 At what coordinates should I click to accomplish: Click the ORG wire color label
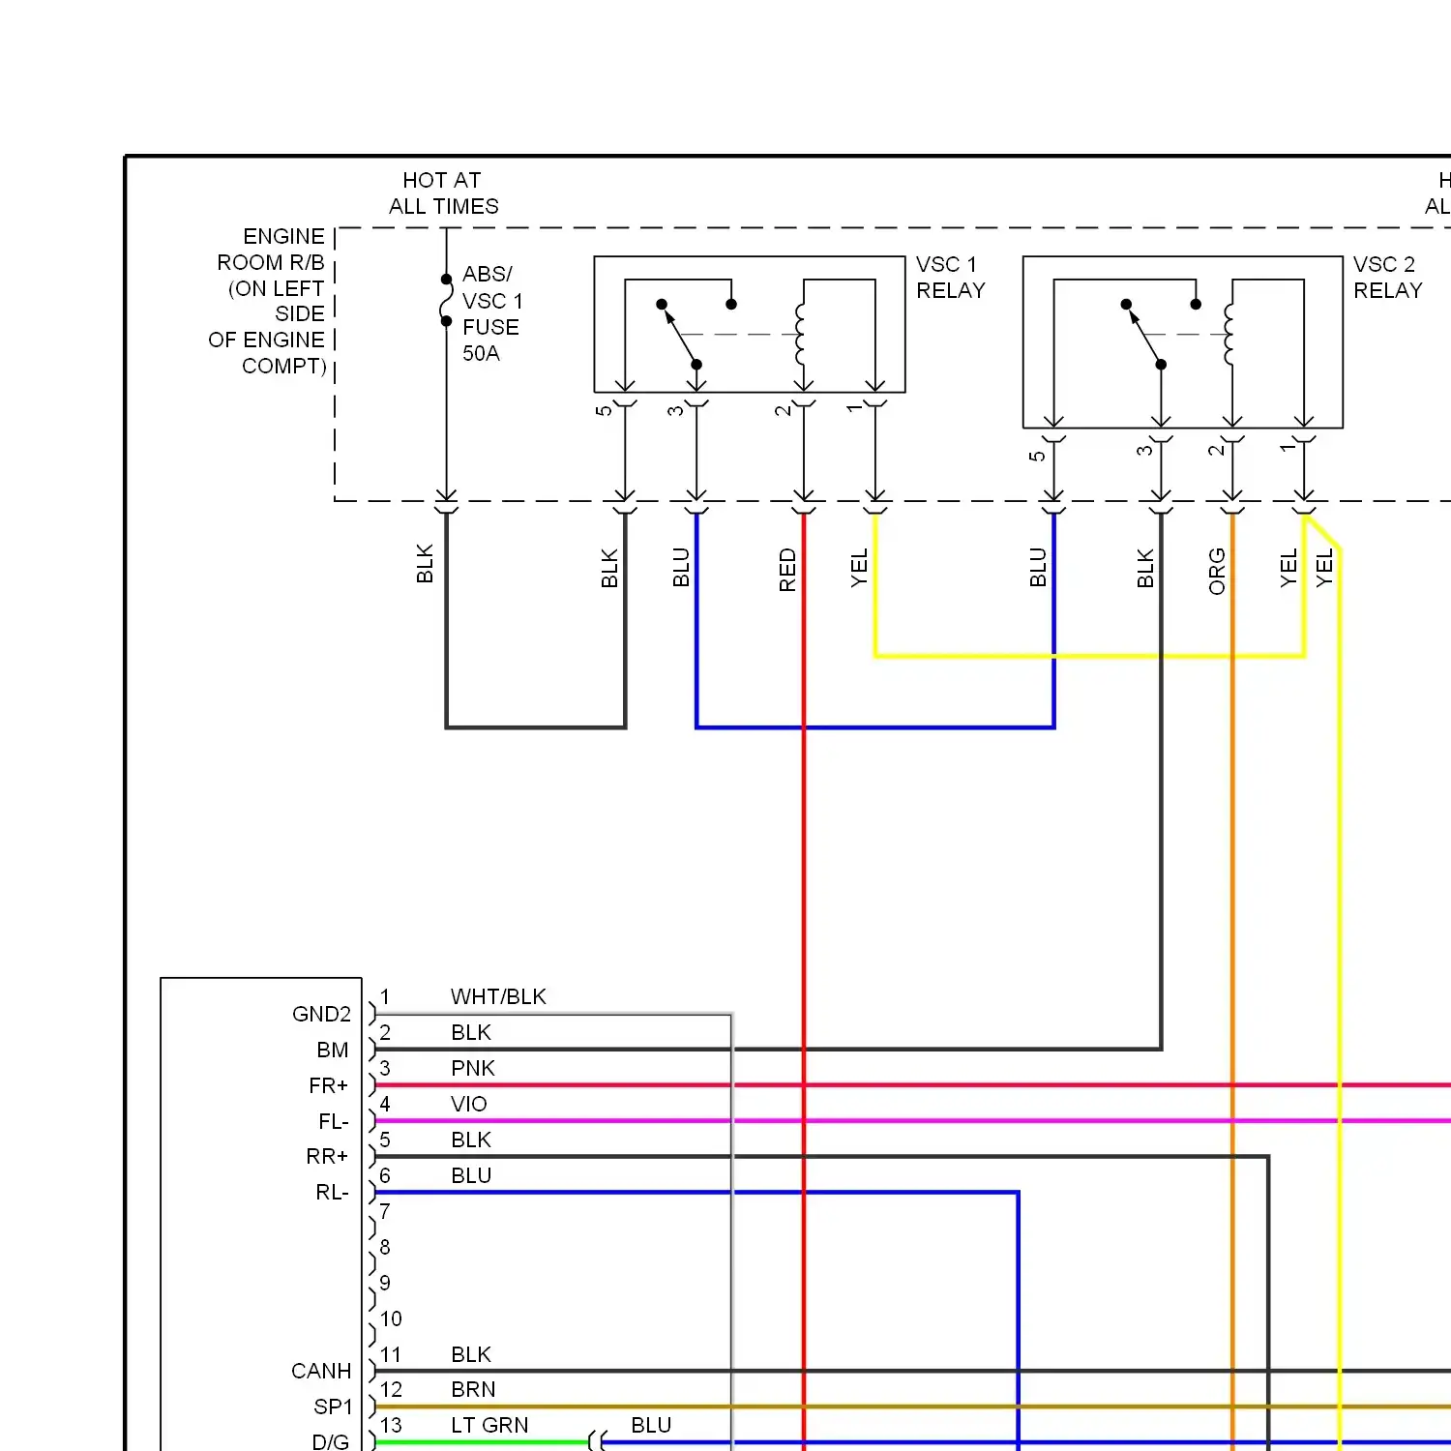pyautogui.click(x=1217, y=572)
